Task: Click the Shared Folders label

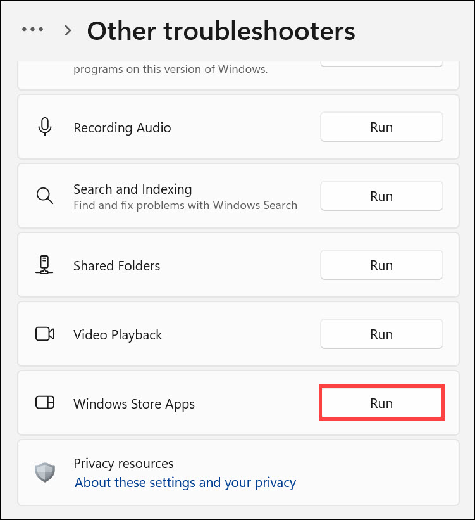Action: tap(116, 266)
